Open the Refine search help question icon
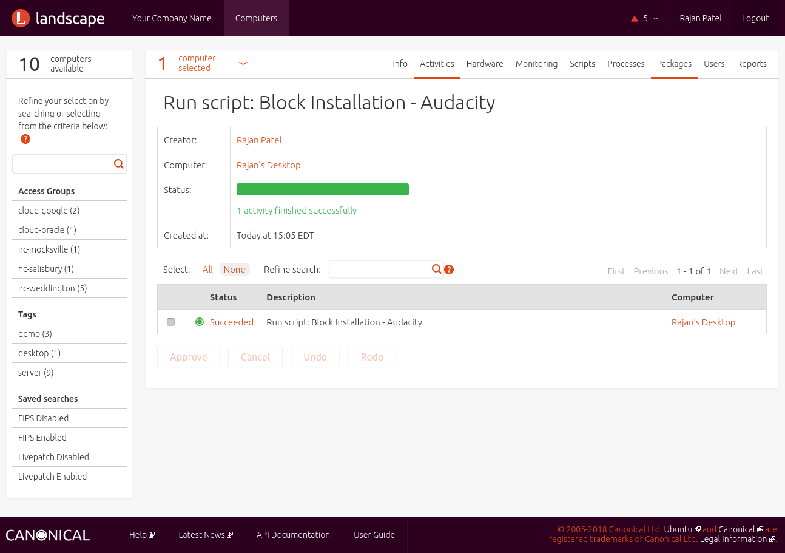Image resolution: width=785 pixels, height=553 pixels. click(449, 270)
